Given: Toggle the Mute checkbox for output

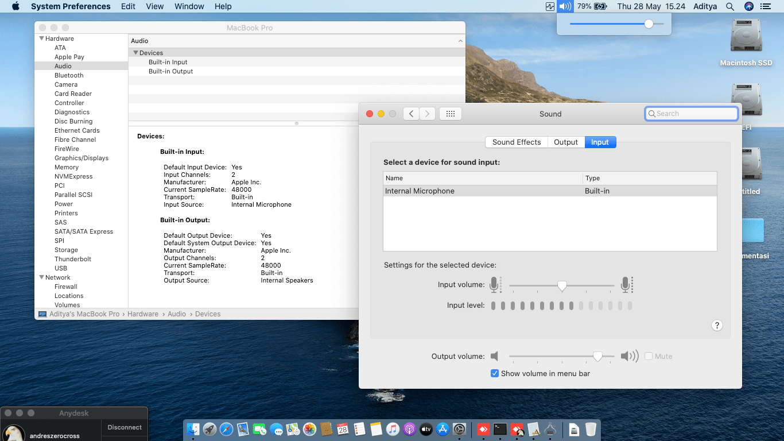Looking at the screenshot, I should (x=649, y=356).
